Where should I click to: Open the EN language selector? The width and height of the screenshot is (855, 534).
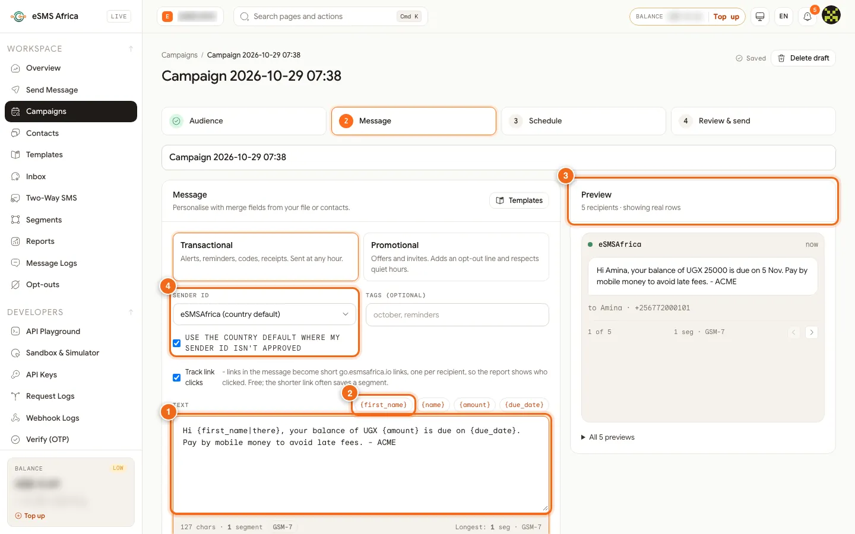[784, 17]
